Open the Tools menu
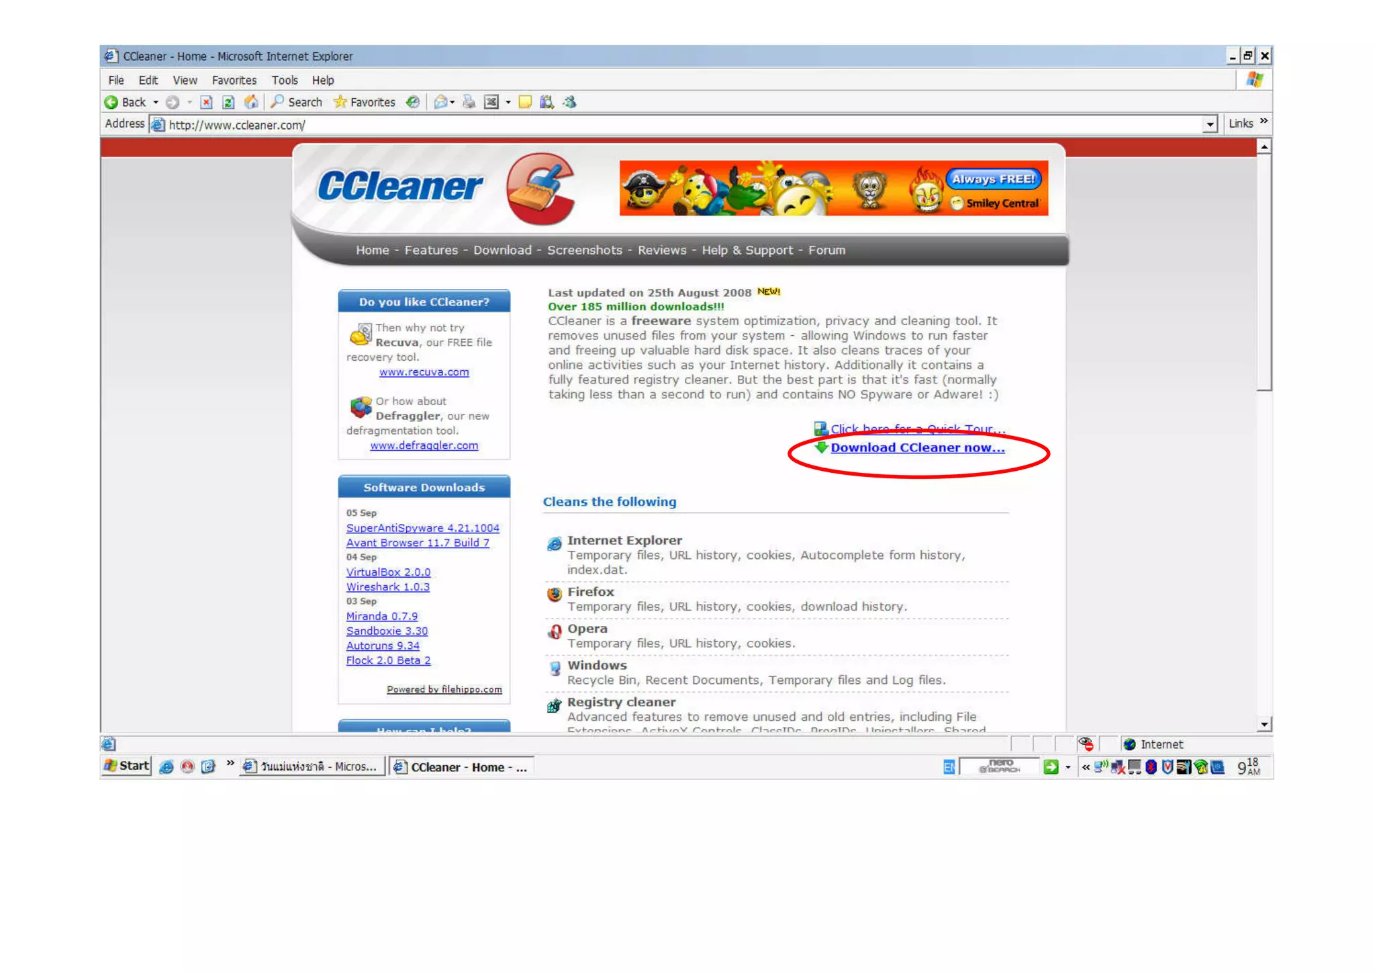 tap(284, 80)
